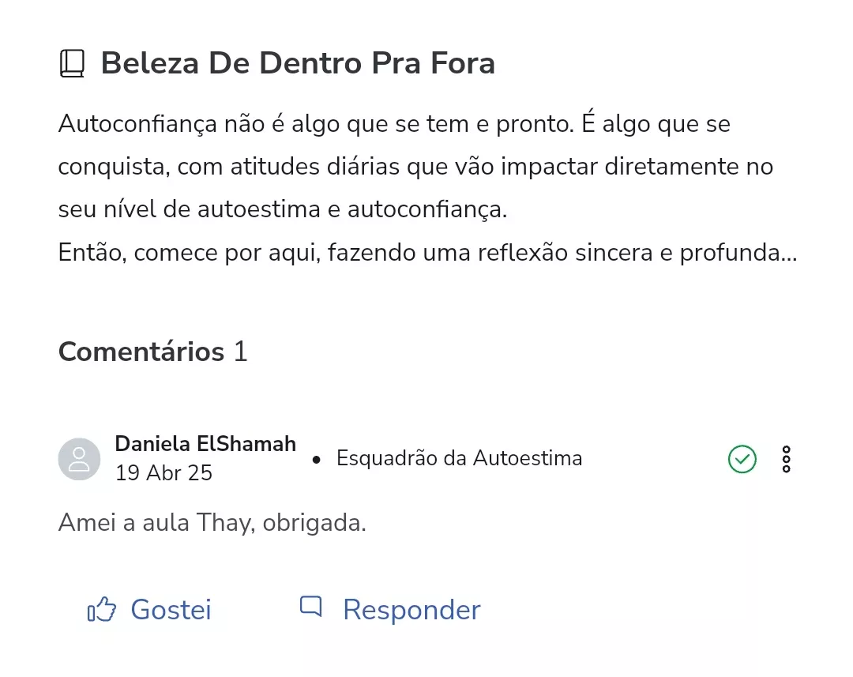Reply using the Responder button
Image resolution: width=853 pixels, height=677 pixels.
pos(390,609)
